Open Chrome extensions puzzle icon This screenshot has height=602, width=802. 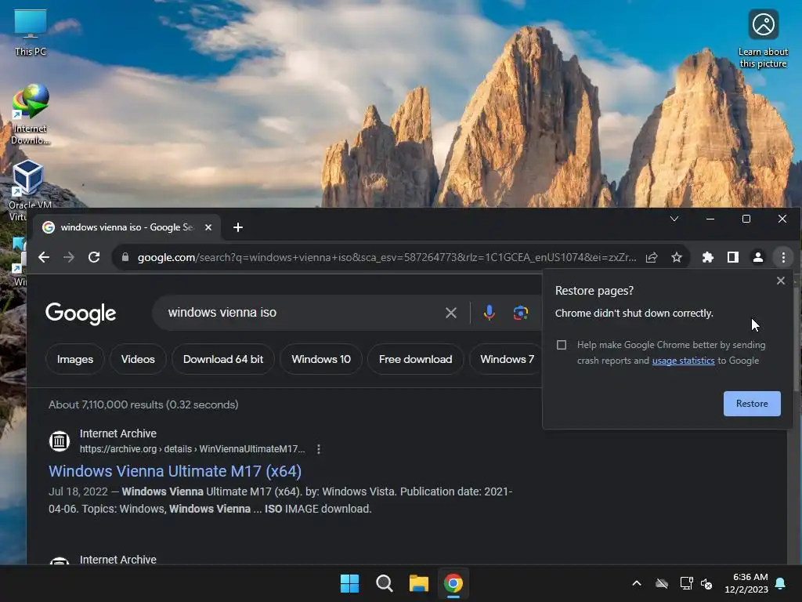pyautogui.click(x=708, y=257)
